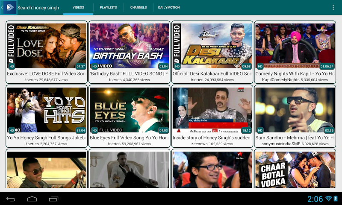Tap the Android back navigation button

[x=10, y=199]
